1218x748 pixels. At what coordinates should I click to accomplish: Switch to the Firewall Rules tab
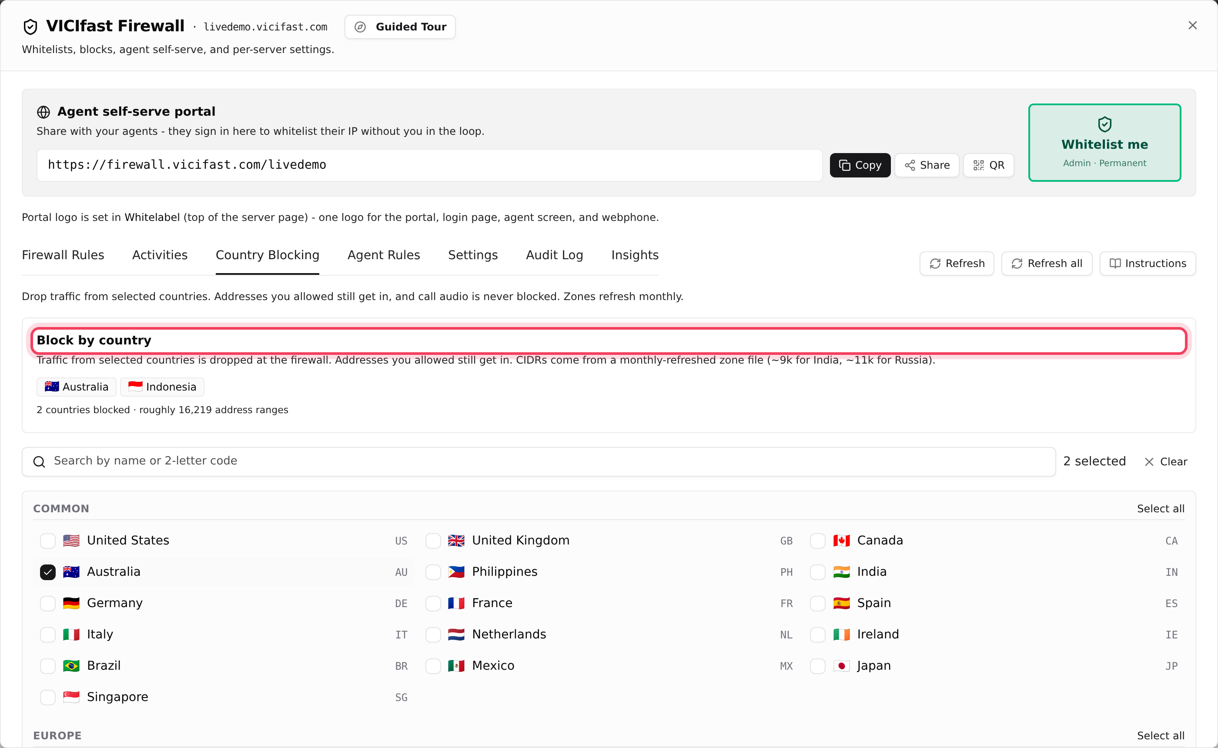tap(63, 255)
